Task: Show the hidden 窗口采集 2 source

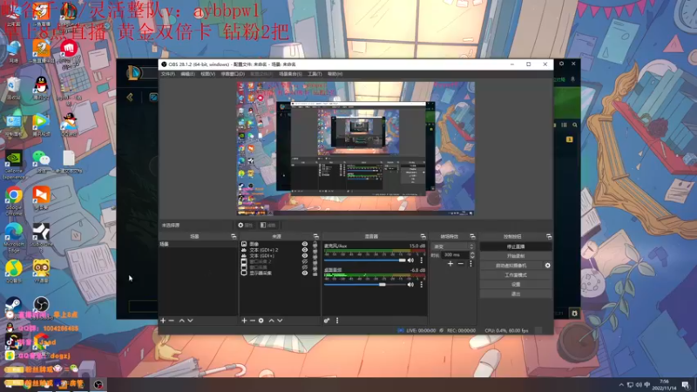Action: coord(304,261)
